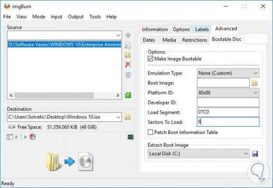The height and width of the screenshot is (188, 273).
Task: Click the Sectors To Load field
Action: [228, 122]
